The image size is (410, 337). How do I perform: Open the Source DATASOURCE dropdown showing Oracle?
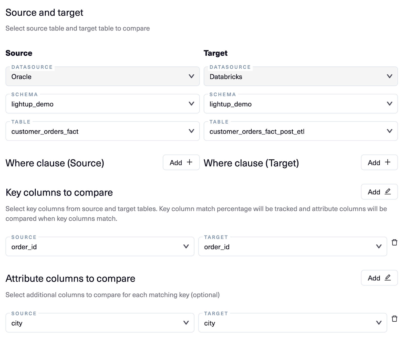[x=102, y=76]
